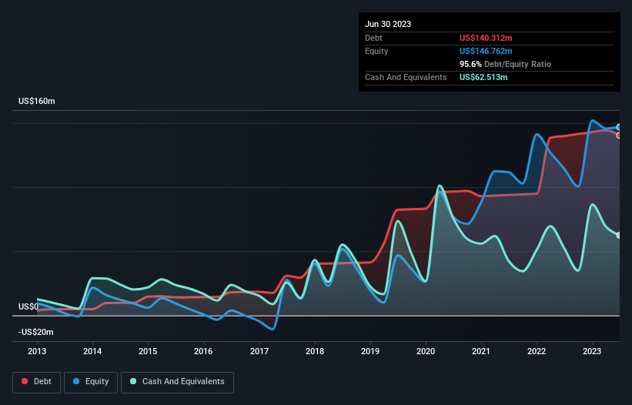
Task: Click the red dot in Debt legend
Action: [25, 381]
